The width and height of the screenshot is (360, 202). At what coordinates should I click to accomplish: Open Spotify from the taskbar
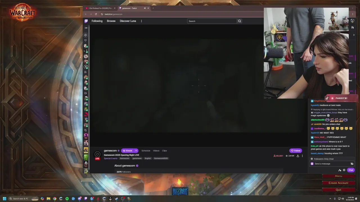tap(67, 199)
